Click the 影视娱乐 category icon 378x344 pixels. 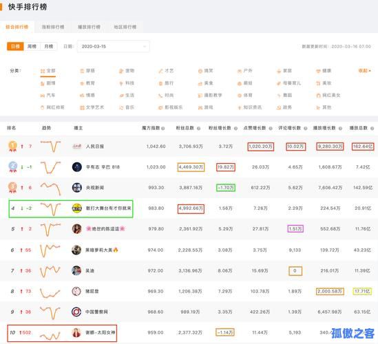click(x=160, y=108)
